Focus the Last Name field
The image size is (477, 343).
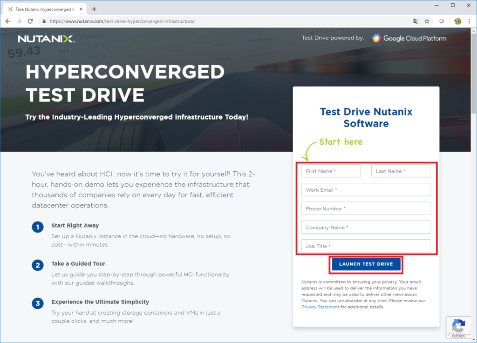401,171
